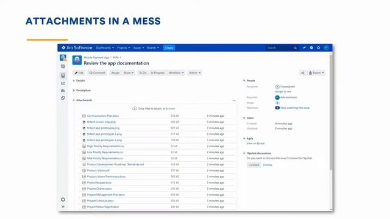The image size is (390, 219).
Task: Click the View on Board link
Action: [x=255, y=144]
